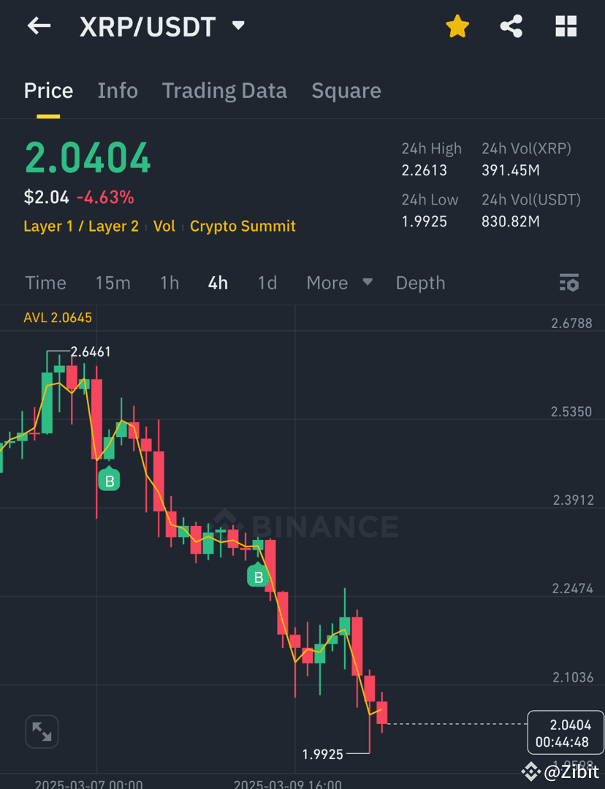Viewport: 605px width, 789px height.
Task: Share the XRP/USDT chart
Action: [x=511, y=26]
